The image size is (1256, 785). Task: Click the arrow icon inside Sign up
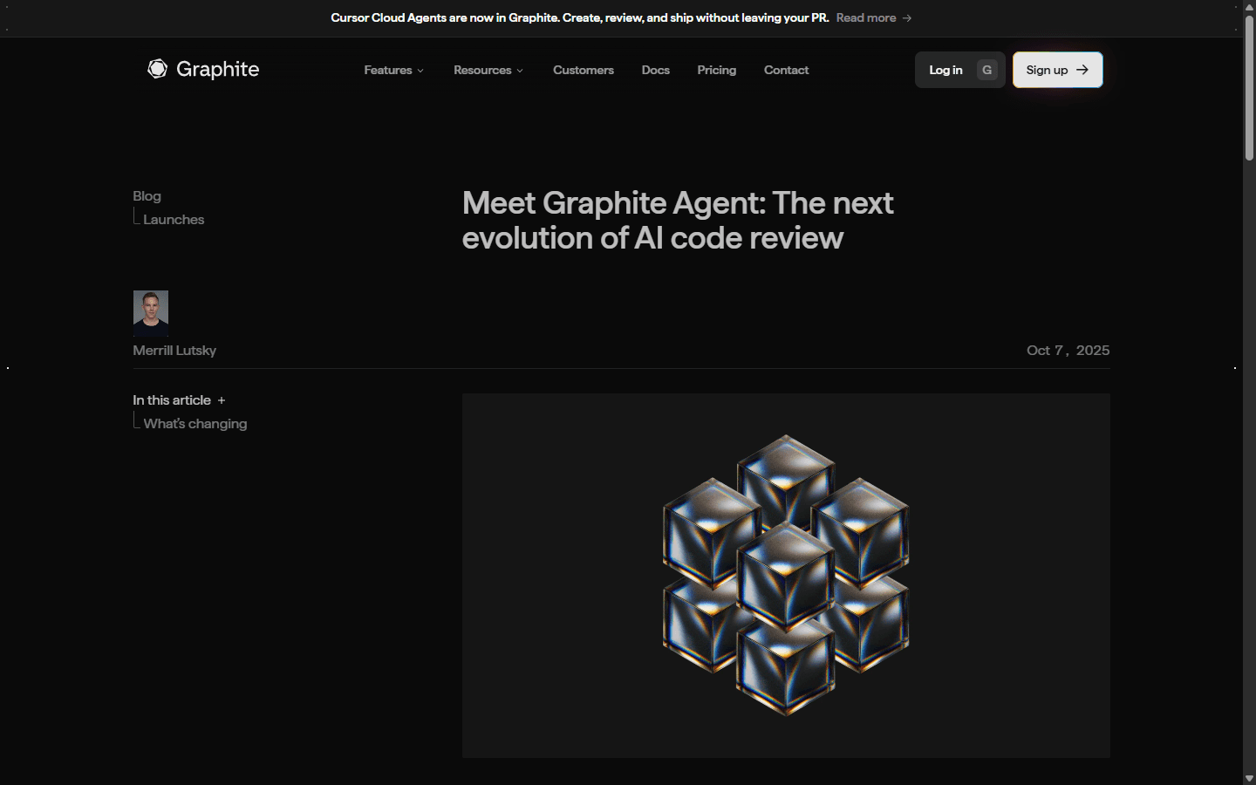[1082, 70]
